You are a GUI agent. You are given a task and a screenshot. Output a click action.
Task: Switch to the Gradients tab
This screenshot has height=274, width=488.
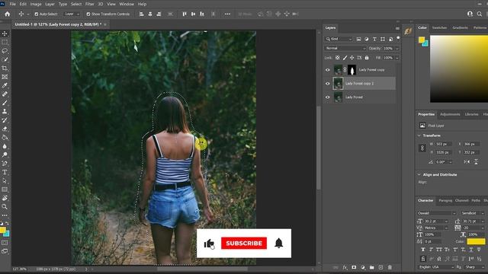tap(460, 27)
